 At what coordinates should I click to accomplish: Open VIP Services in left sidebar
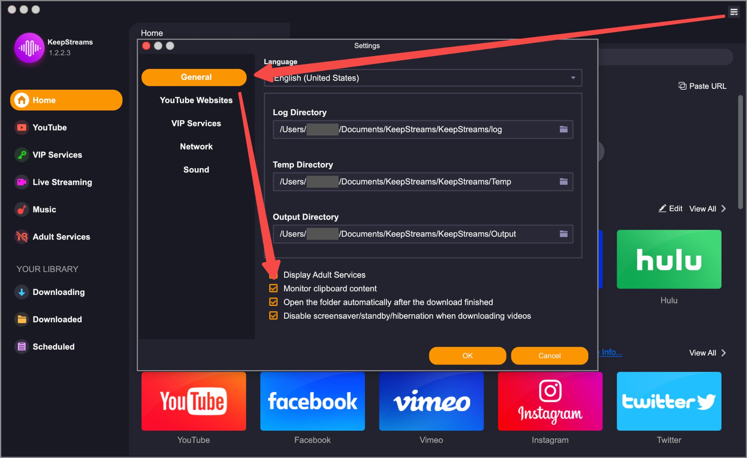(x=57, y=155)
